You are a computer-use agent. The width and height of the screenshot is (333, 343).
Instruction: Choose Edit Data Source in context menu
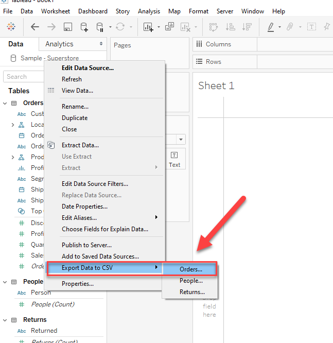(87, 68)
